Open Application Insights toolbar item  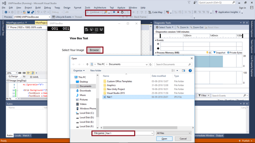pyautogui.click(x=228, y=12)
